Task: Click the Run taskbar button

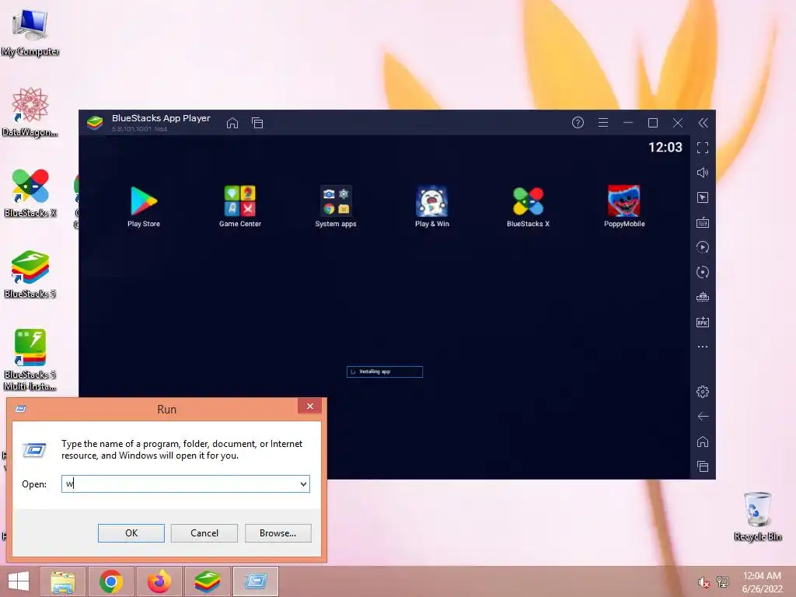Action: 256,581
